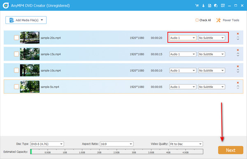Click reorder arrows for sample-5s.mp4
This screenshot has height=159, width=247.
238,87
